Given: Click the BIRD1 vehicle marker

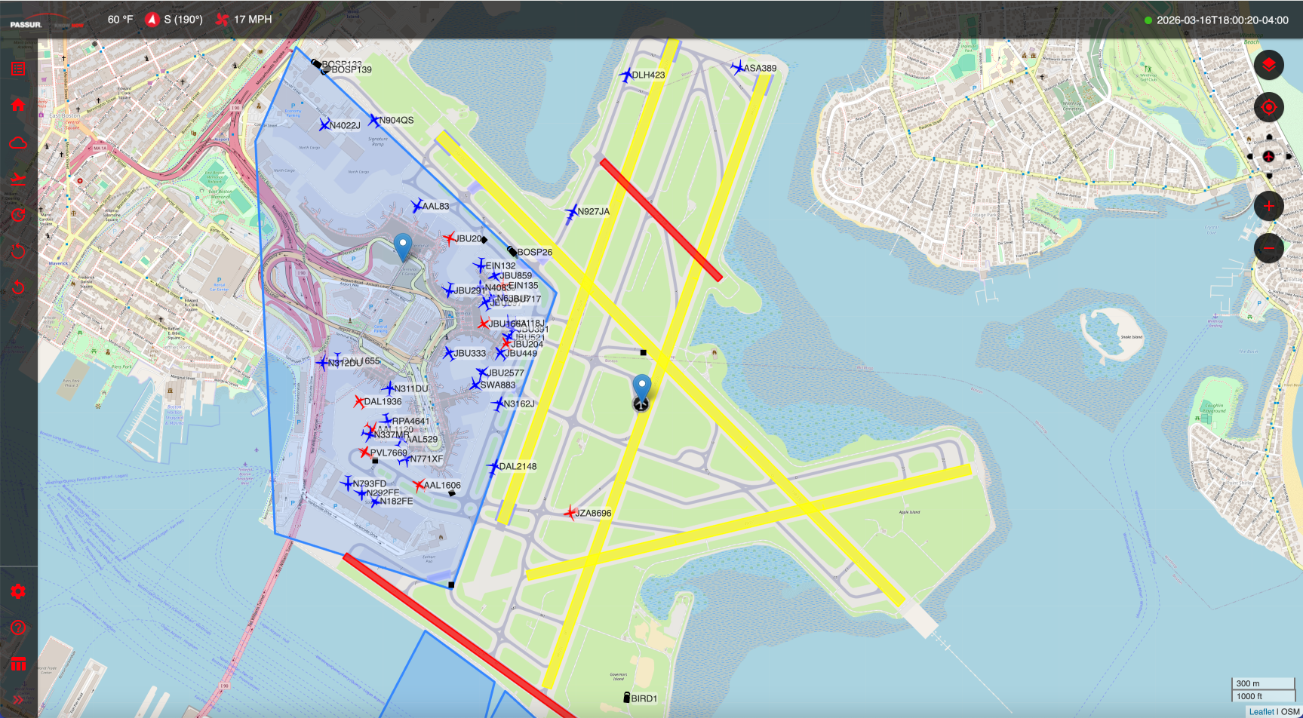Looking at the screenshot, I should point(626,698).
